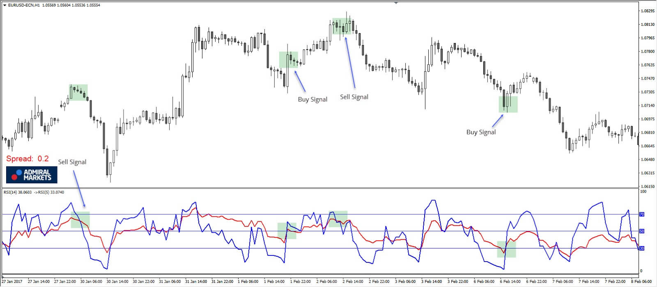The width and height of the screenshot is (657, 287).
Task: Click the 1 Feb 06:00 time axis label
Action: coord(248,282)
